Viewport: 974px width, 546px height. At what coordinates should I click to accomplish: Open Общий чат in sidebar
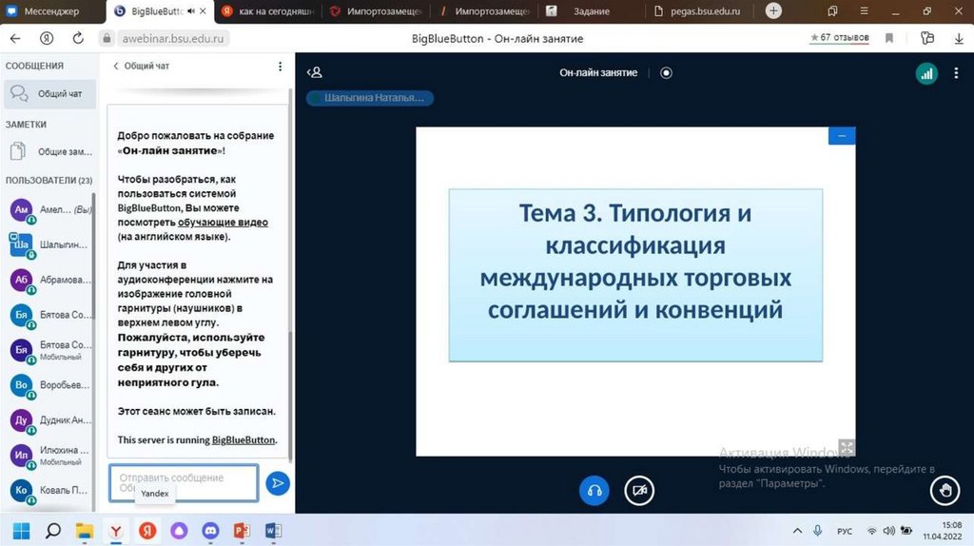point(49,94)
